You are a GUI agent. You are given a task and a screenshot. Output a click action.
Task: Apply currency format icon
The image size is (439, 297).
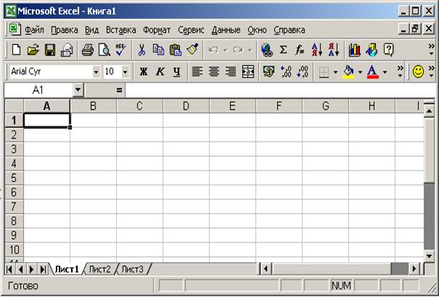pos(268,72)
